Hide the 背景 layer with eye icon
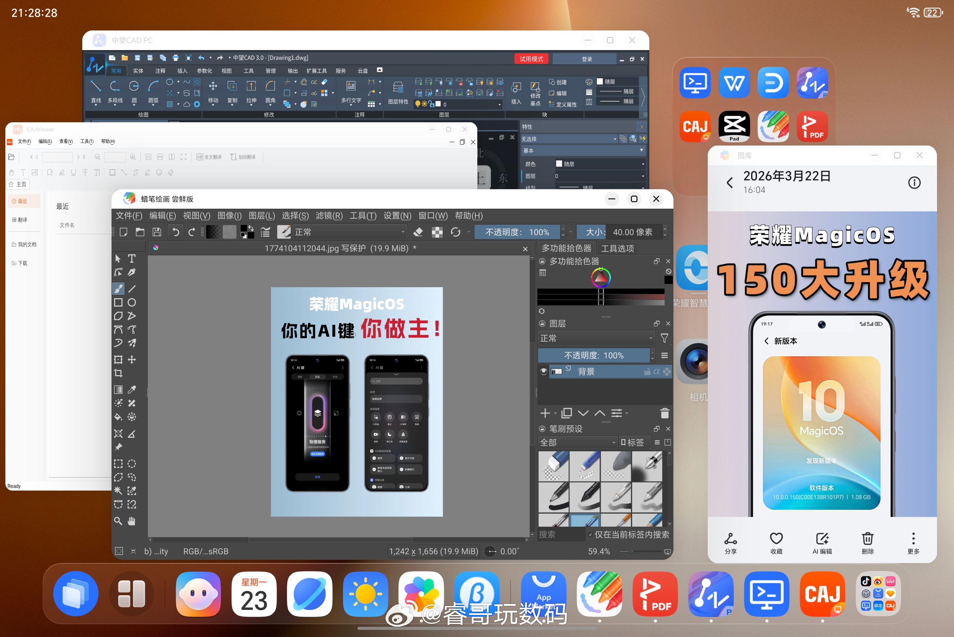 coord(543,371)
